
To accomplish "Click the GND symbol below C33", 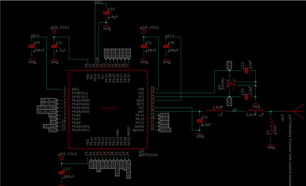I will pyautogui.click(x=107, y=28).
